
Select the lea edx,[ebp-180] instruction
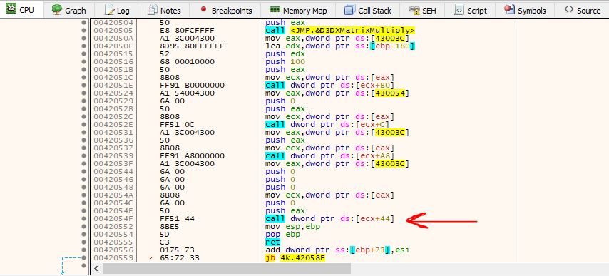point(340,46)
